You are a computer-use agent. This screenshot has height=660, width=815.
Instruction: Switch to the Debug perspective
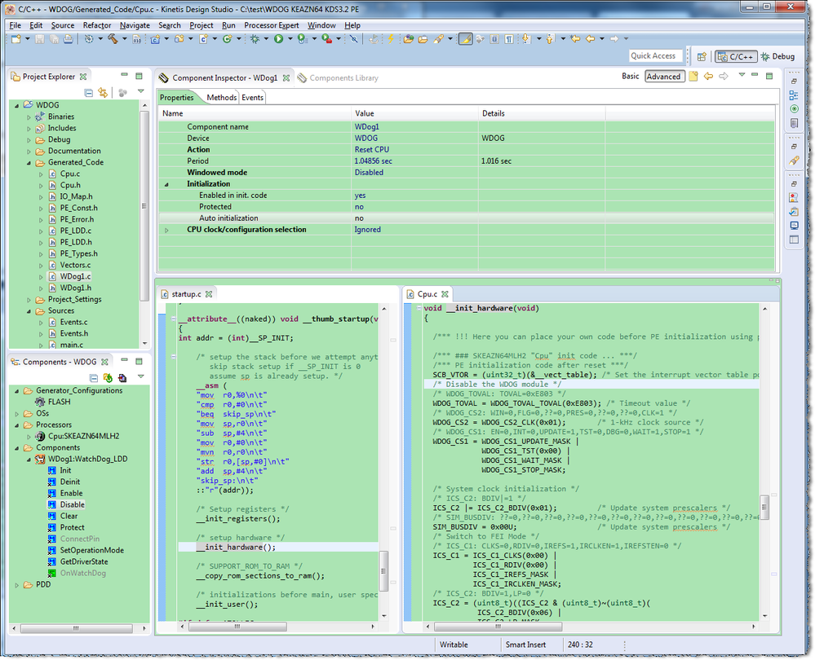click(777, 56)
